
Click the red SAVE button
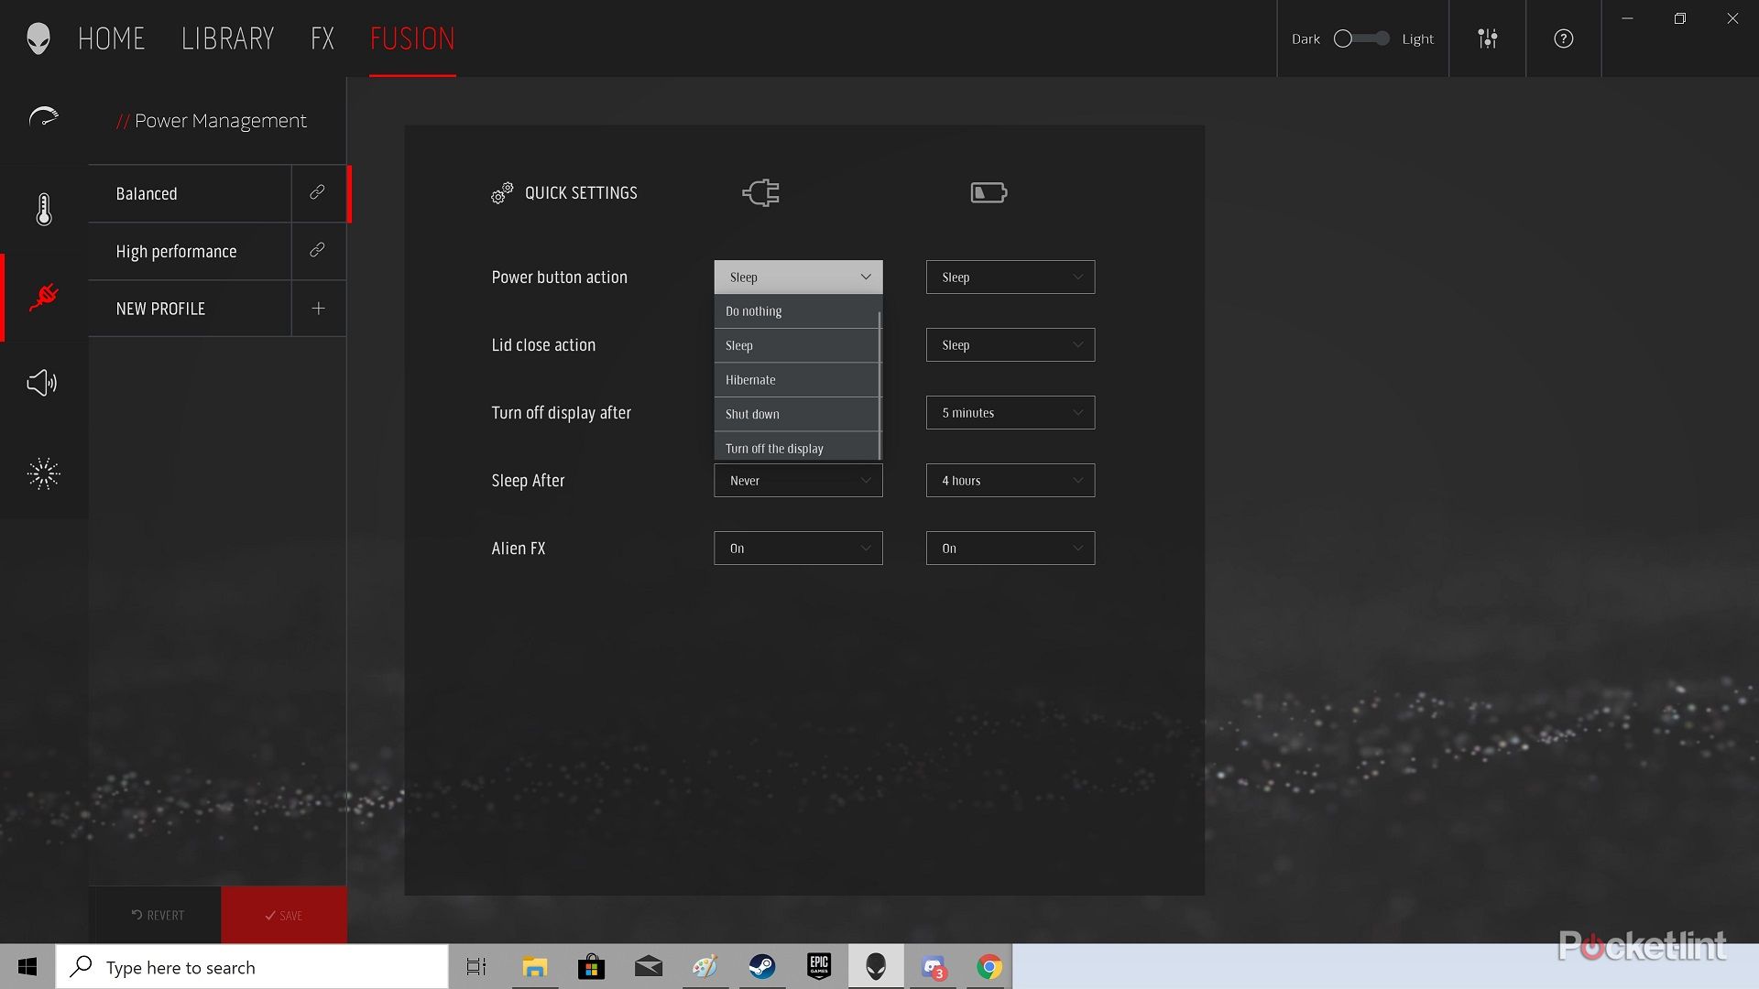tap(284, 915)
